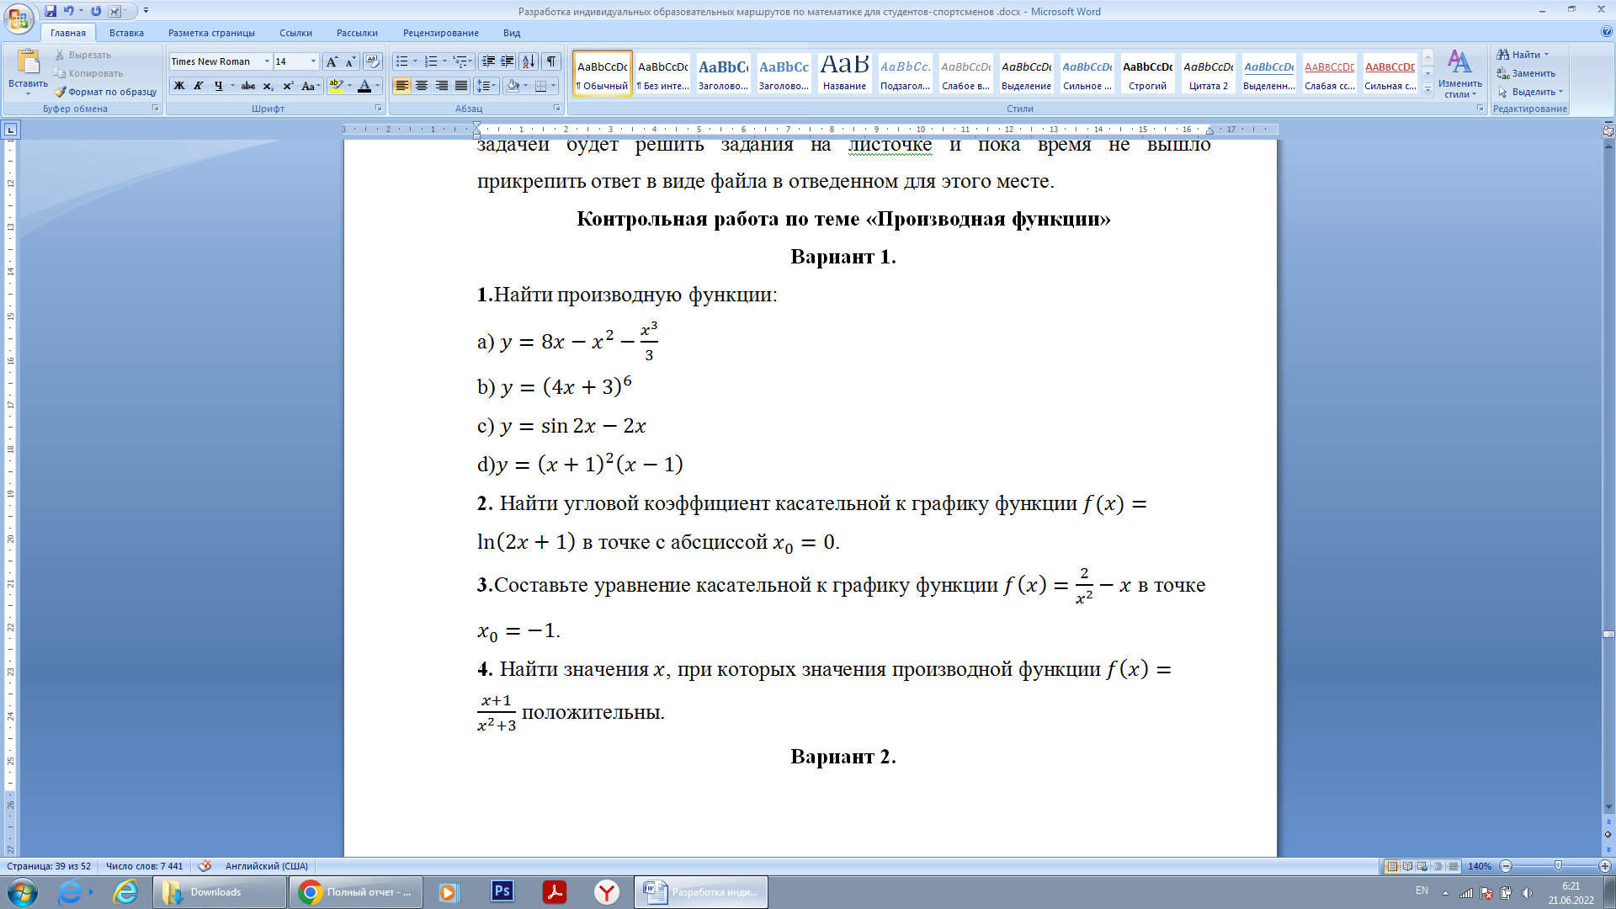Apply bulleted list
This screenshot has width=1616, height=909.
point(402,61)
